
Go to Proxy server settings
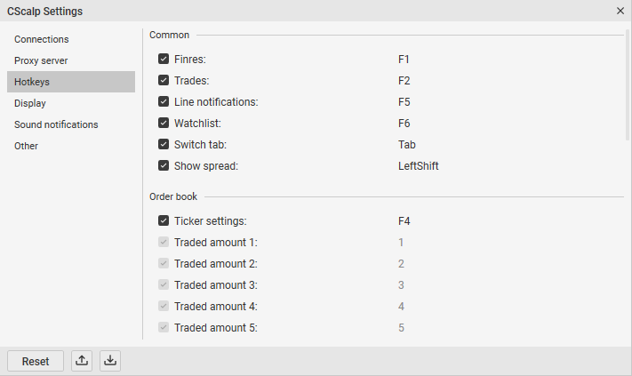(41, 60)
